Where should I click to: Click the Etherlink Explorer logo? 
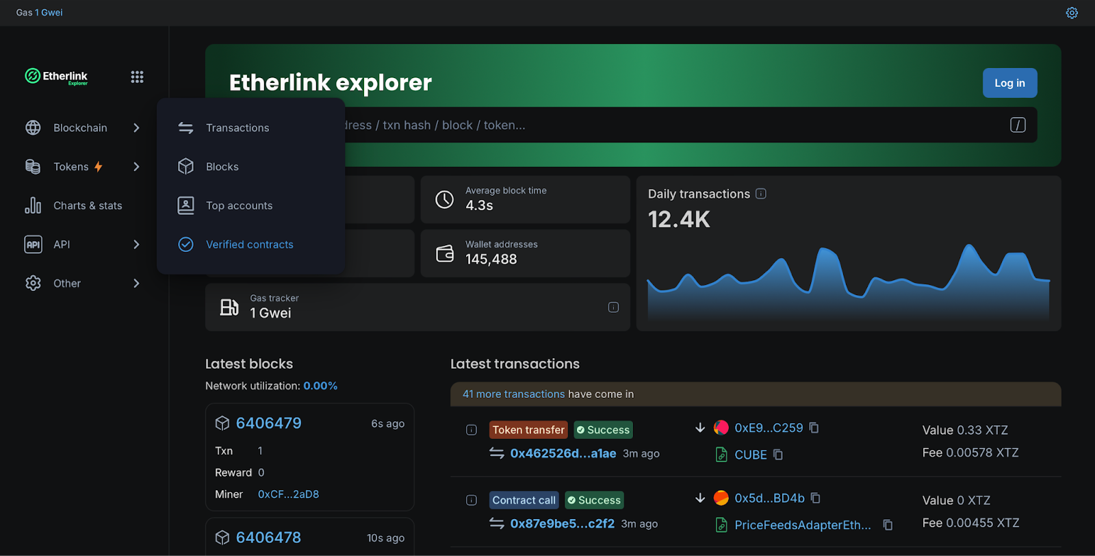tap(57, 77)
